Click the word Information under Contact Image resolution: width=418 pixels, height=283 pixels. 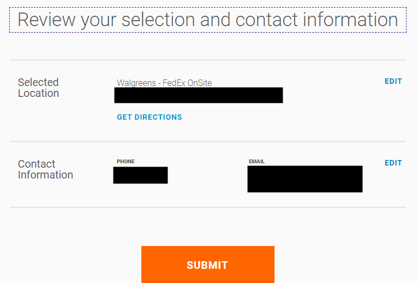pyautogui.click(x=45, y=175)
